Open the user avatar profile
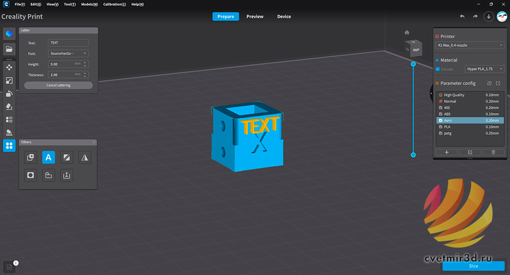 coord(502,16)
